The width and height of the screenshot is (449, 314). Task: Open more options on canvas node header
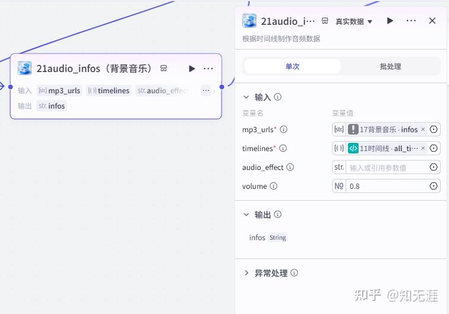click(x=208, y=68)
